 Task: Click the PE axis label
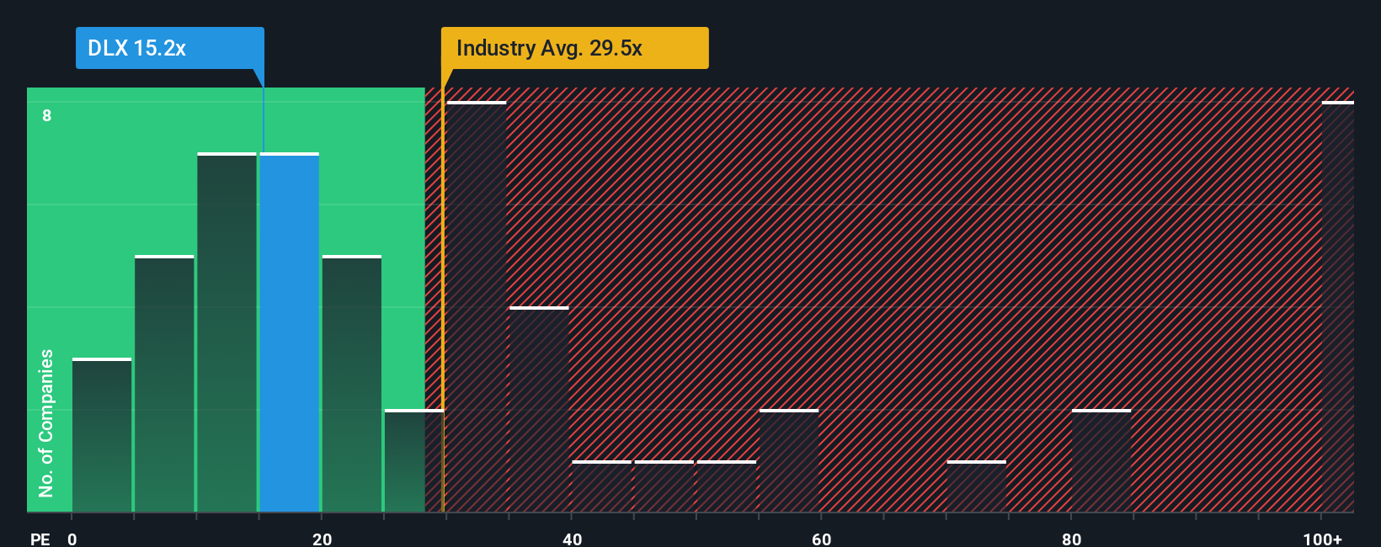pyautogui.click(x=40, y=539)
